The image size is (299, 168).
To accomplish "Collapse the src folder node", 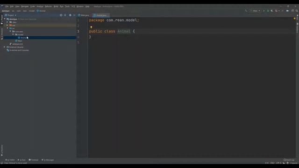I will pyautogui.click(x=7, y=28).
